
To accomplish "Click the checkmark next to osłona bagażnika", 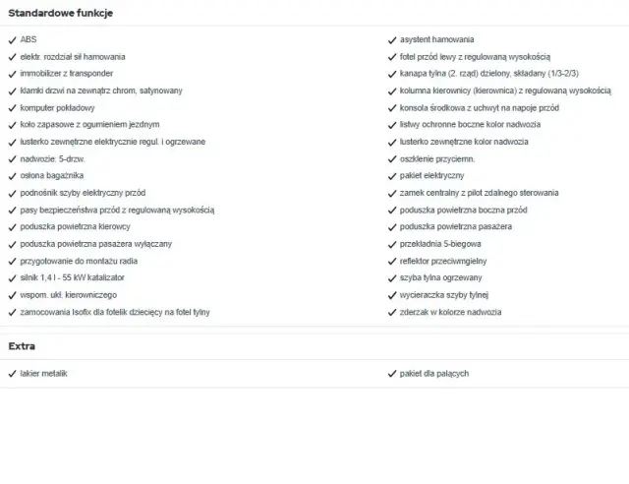I will (12, 176).
